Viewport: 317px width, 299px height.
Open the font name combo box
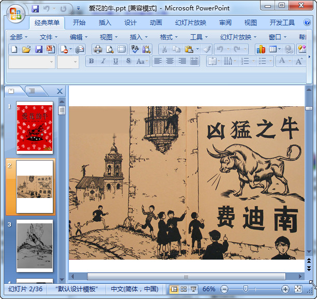click(32, 62)
